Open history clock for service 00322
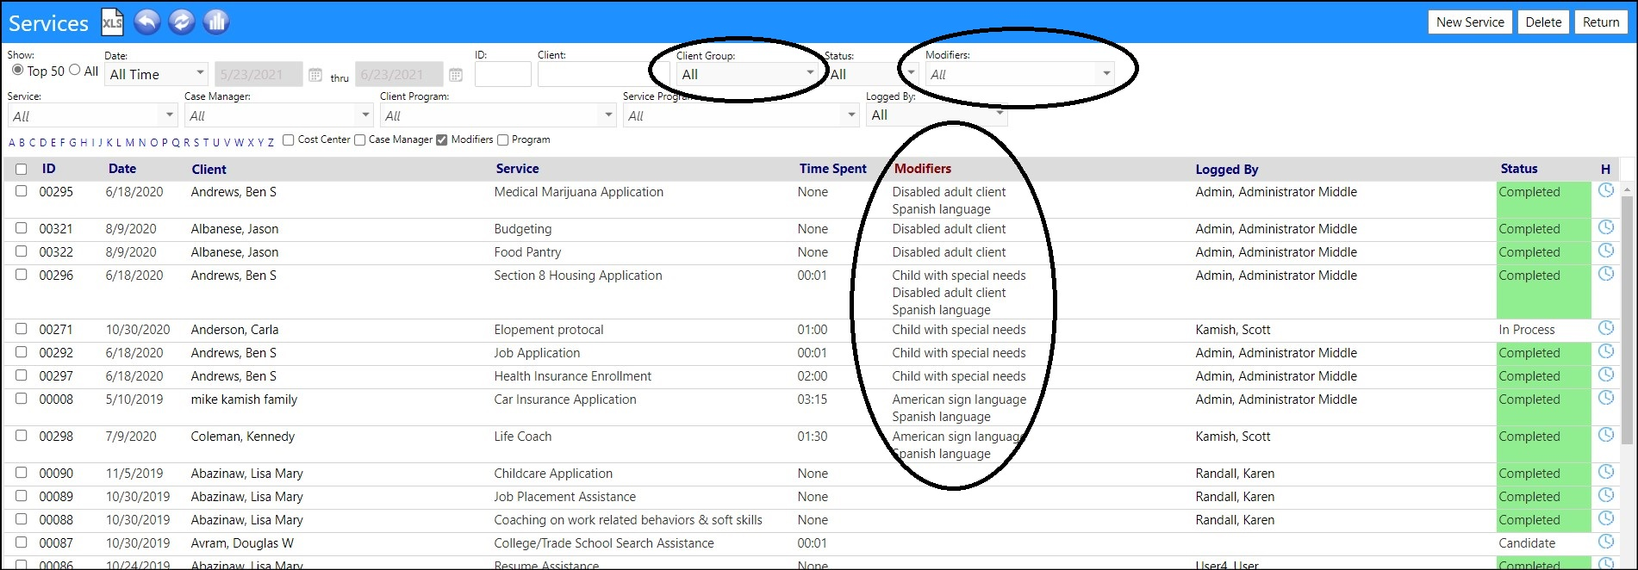 1606,251
